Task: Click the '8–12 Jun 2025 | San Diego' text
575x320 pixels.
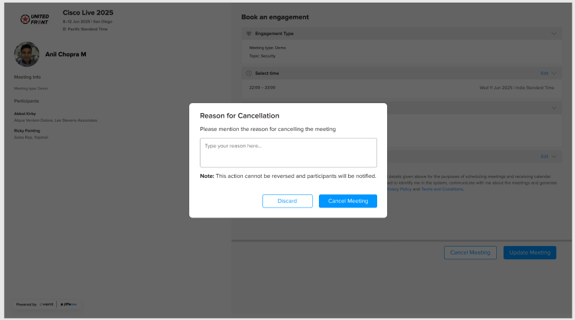Action: pyautogui.click(x=87, y=22)
